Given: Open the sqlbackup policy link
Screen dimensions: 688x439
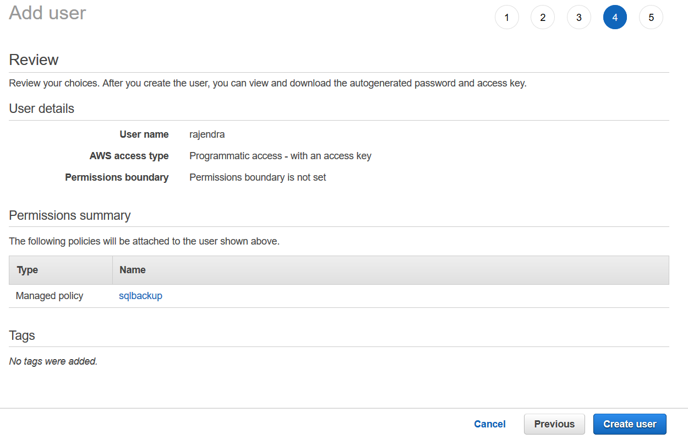Looking at the screenshot, I should (x=140, y=296).
